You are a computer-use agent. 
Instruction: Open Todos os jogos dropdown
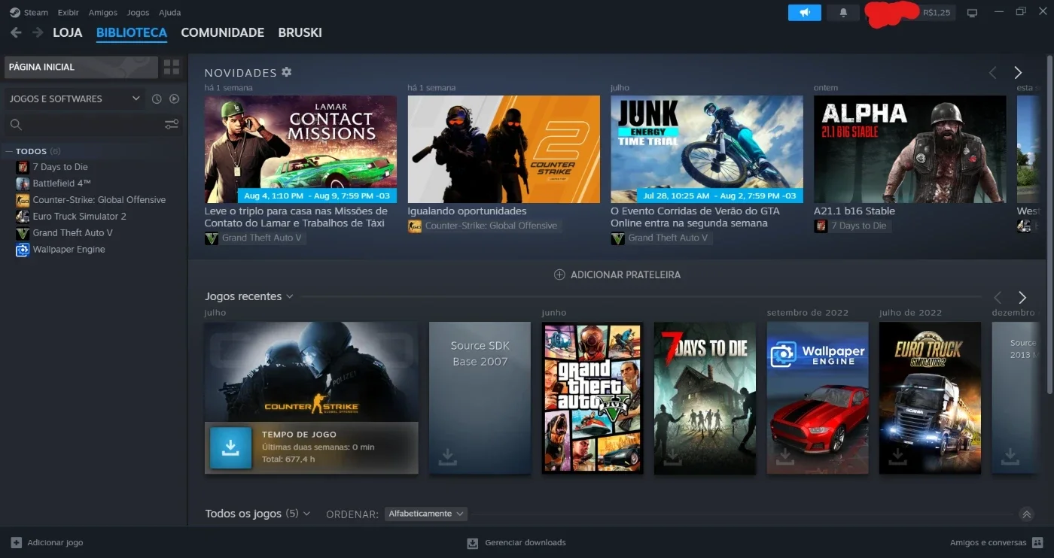(306, 514)
